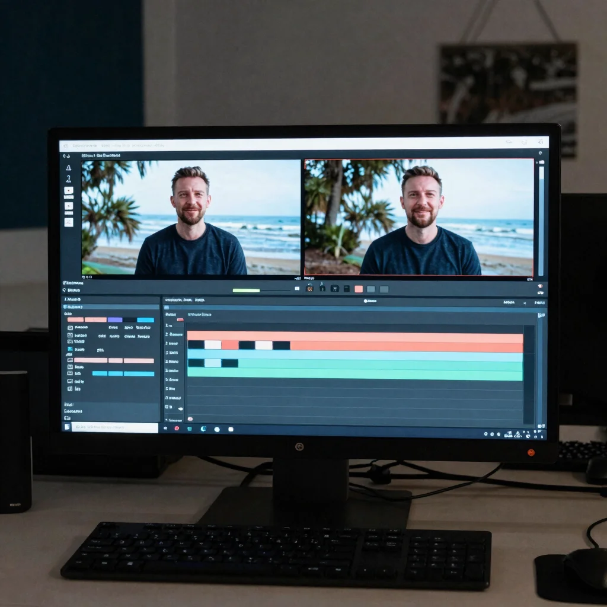Click the icon at timeline top right corner
Screen dimensions: 607x607
pos(541,315)
